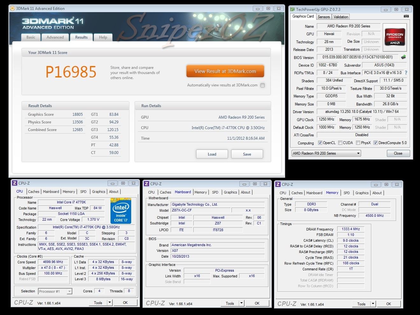Toggle automatically view results at 3DMark.com
This screenshot has width=420, height=315.
pos(262,85)
